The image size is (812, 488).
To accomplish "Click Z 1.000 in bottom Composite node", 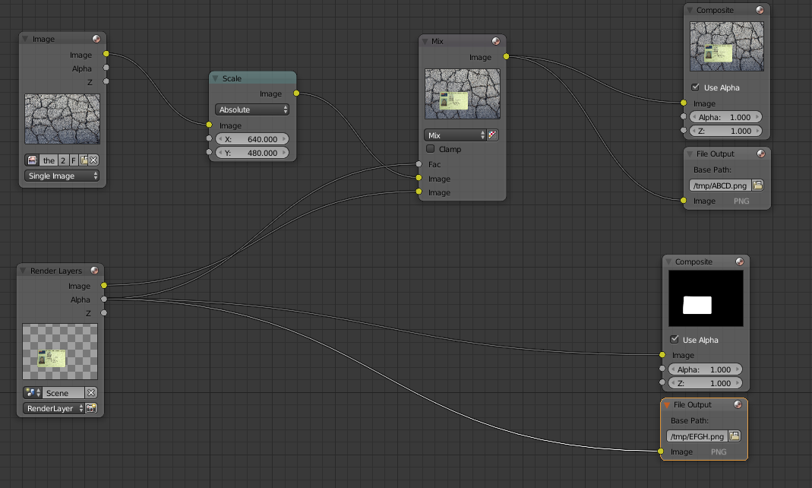I will click(x=706, y=383).
